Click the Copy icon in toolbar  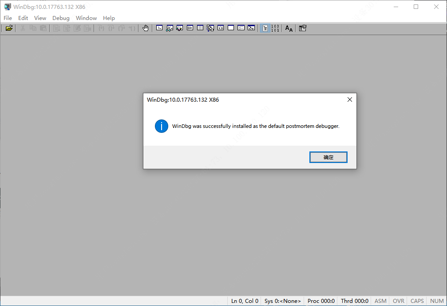coord(33,28)
